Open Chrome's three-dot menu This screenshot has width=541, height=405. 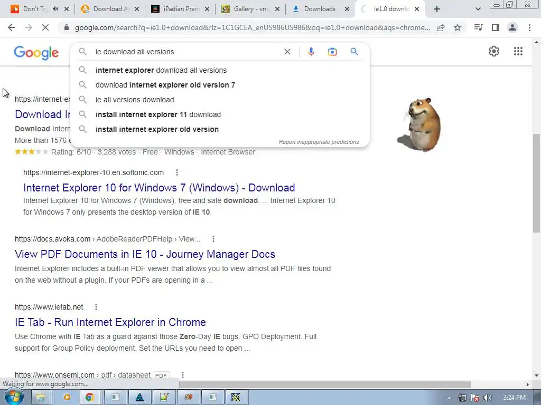point(529,27)
